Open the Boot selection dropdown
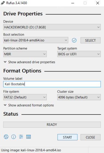This screenshot has width=104, height=153. (x=36, y=40)
